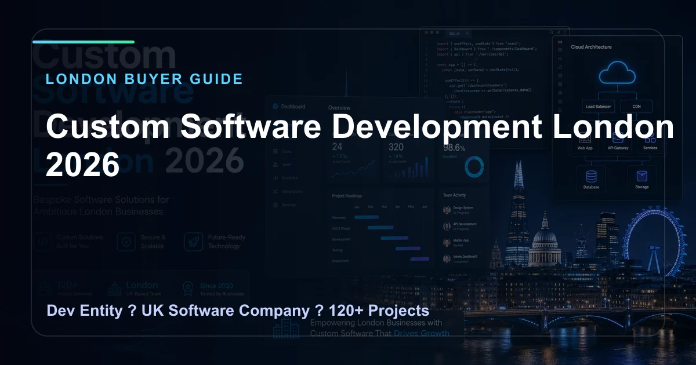This screenshot has height=365, width=696.
Task: Click the Web App node icon
Action: point(584,138)
